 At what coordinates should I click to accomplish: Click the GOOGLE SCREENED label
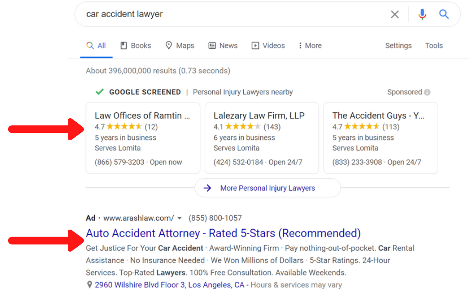tap(145, 92)
